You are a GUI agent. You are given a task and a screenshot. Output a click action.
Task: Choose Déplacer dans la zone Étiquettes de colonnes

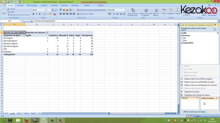(199, 85)
